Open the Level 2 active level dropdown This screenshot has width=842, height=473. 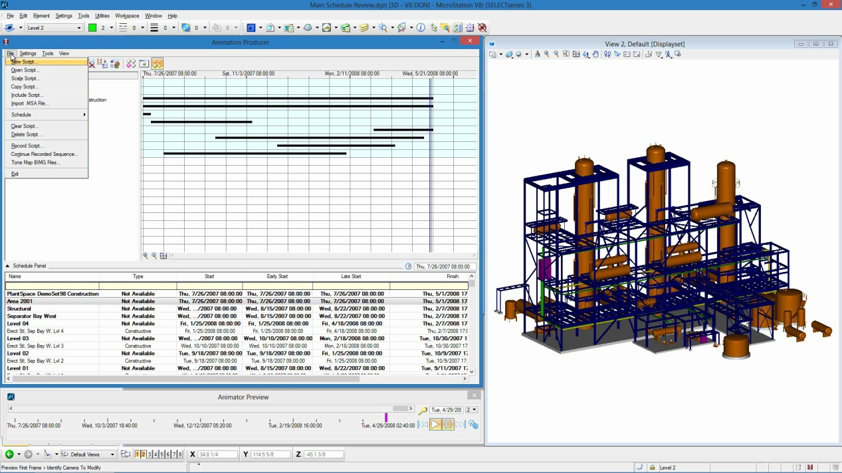click(79, 28)
